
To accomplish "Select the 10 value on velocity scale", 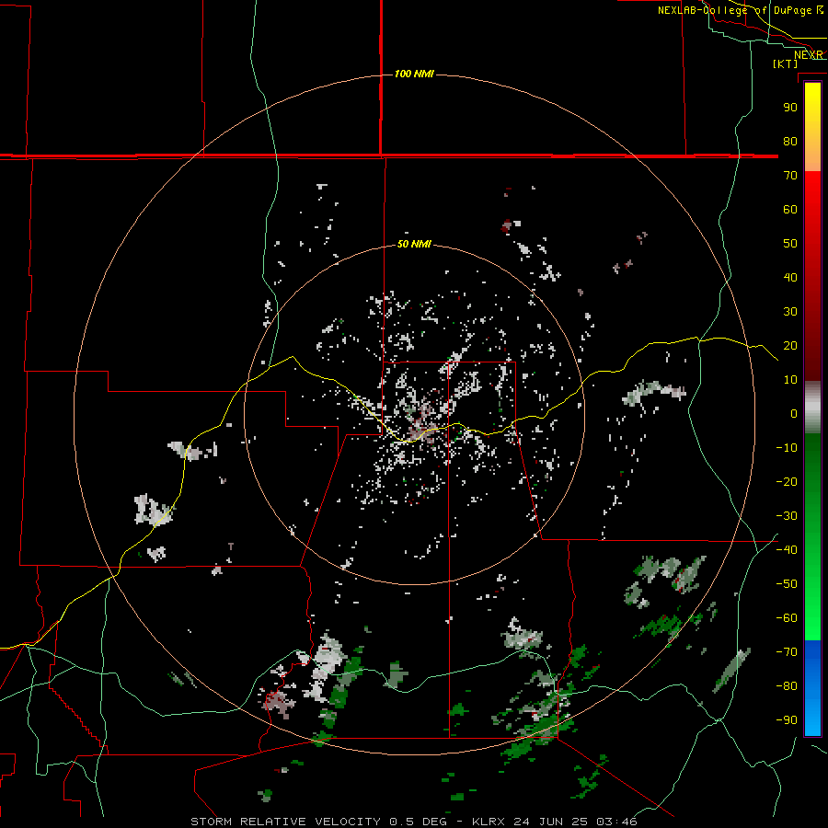I will (790, 380).
